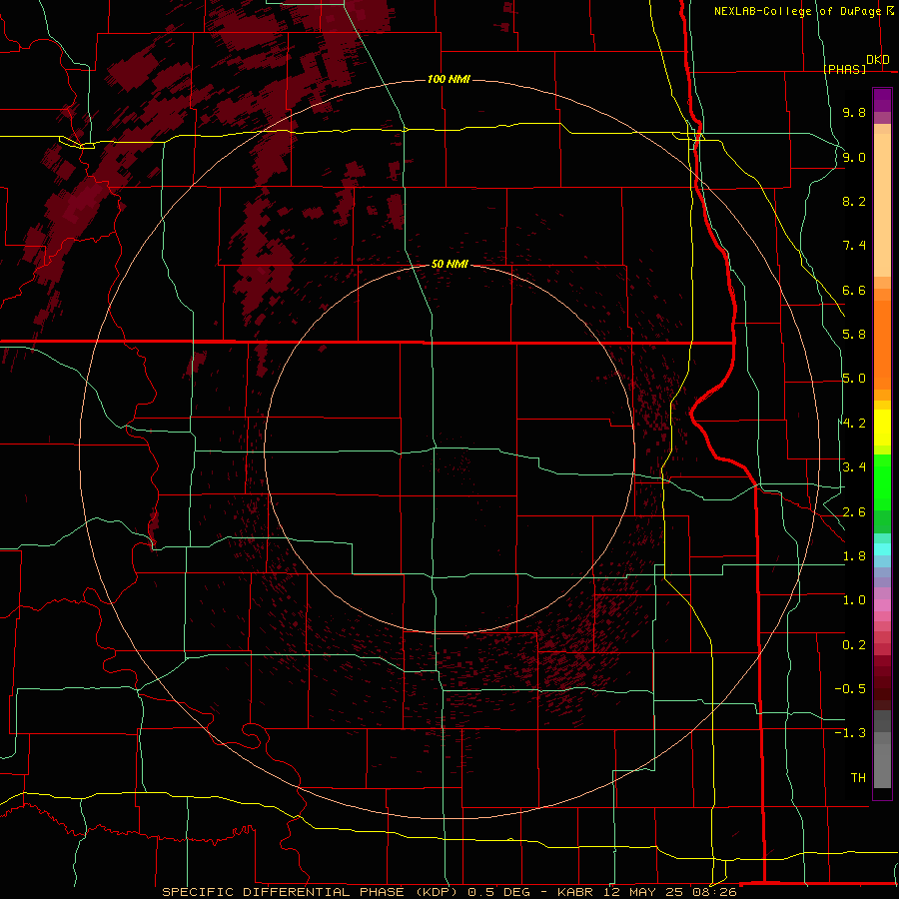Click the 1.0 value on the color scale
The height and width of the screenshot is (899, 899).
click(854, 600)
